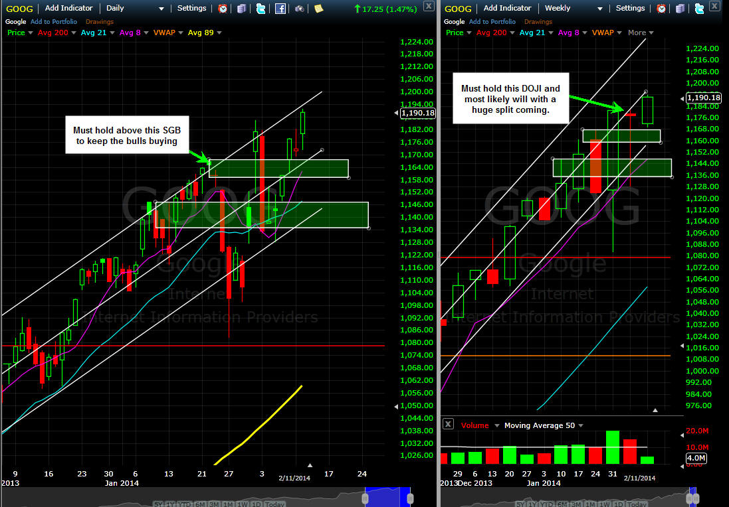The width and height of the screenshot is (729, 507).
Task: Select 1W range in Weekly chart
Action: tap(605, 504)
